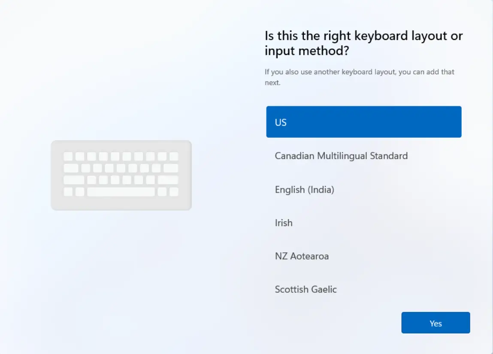The image size is (493, 354).
Task: Click wide key starting the illustration's third row
Action: point(74,180)
